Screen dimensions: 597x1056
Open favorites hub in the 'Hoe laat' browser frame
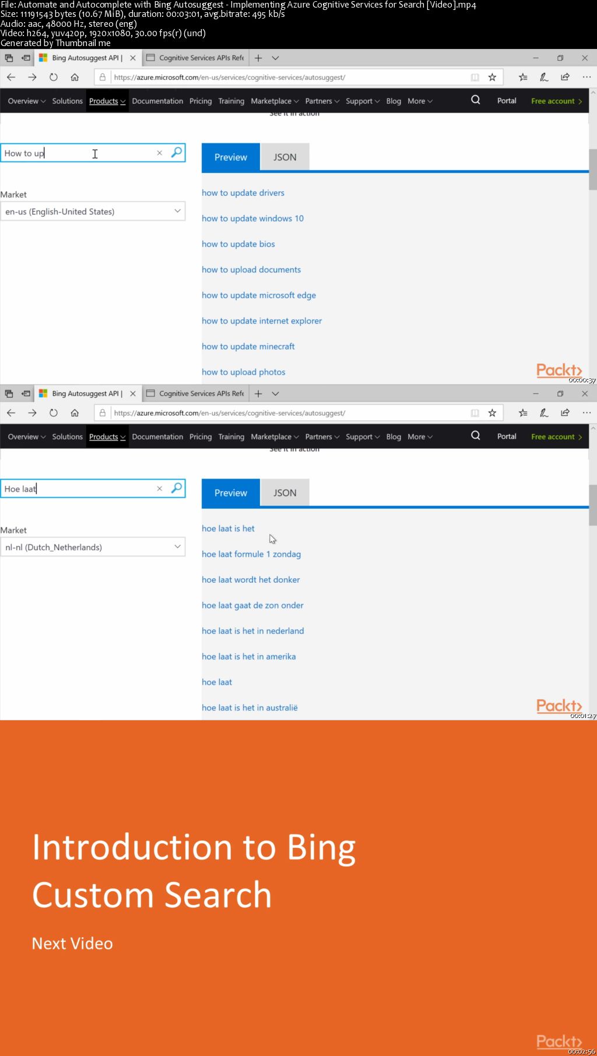523,413
